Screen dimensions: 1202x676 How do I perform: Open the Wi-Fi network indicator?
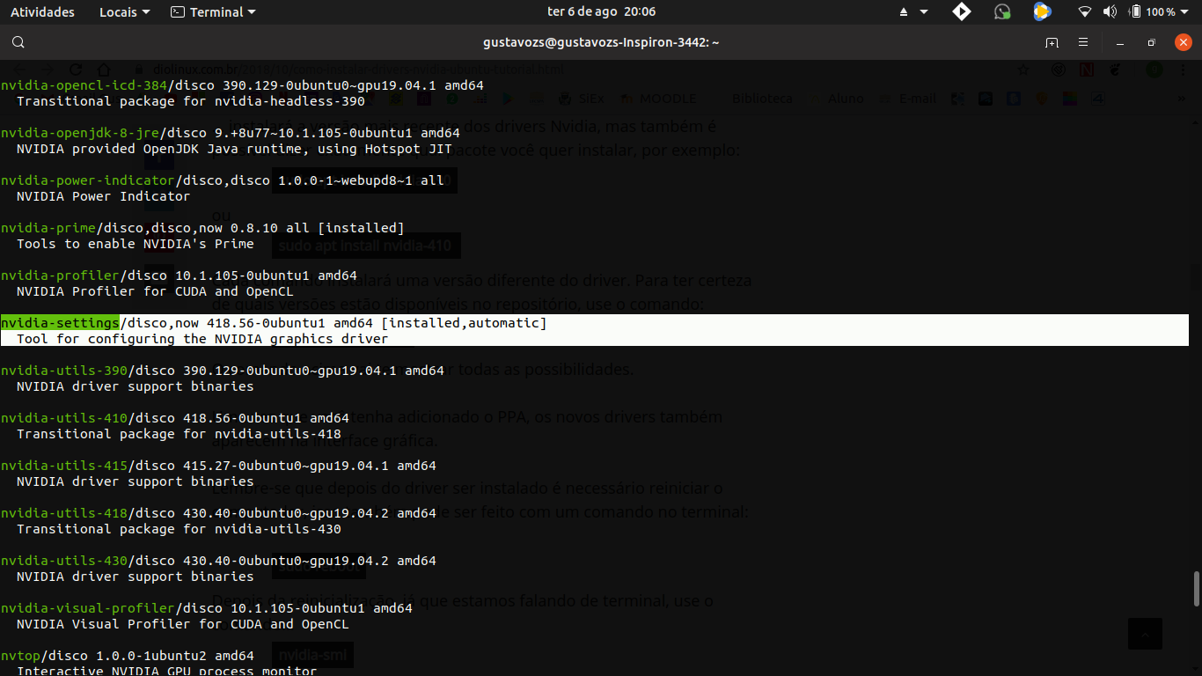pos(1085,12)
